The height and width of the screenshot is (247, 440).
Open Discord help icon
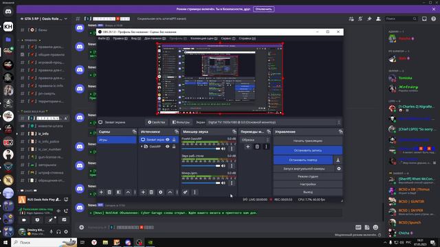click(x=434, y=19)
